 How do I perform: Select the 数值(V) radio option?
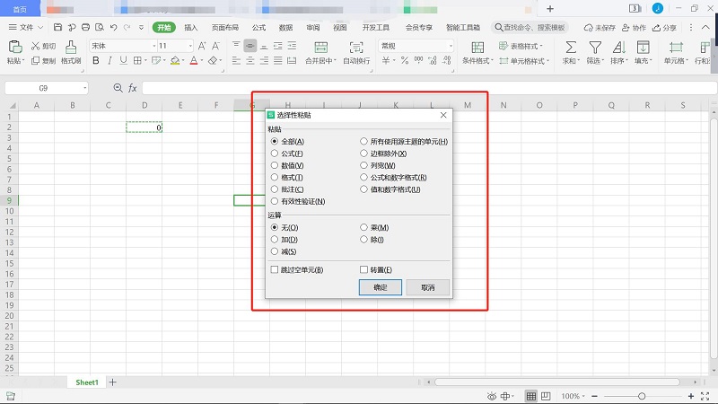[x=275, y=166]
